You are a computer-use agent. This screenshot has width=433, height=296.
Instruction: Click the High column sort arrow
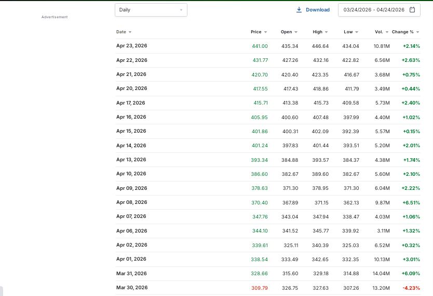(x=327, y=32)
